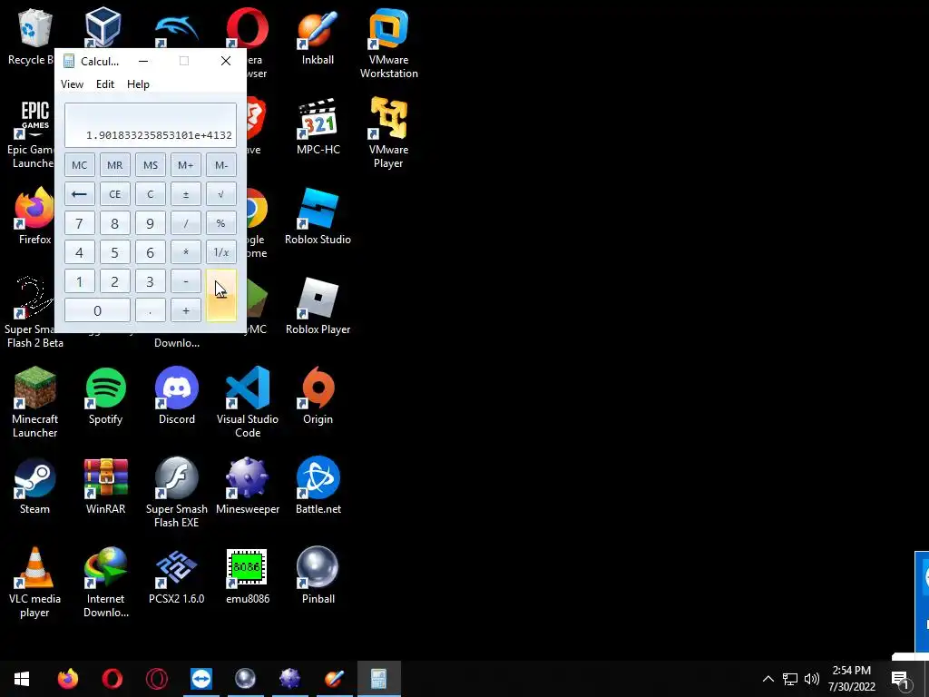Click the plus button in Calculator
The width and height of the screenshot is (929, 697).
pyautogui.click(x=185, y=310)
